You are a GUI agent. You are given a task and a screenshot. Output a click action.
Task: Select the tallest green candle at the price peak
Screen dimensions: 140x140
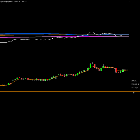(x=90, y=66)
